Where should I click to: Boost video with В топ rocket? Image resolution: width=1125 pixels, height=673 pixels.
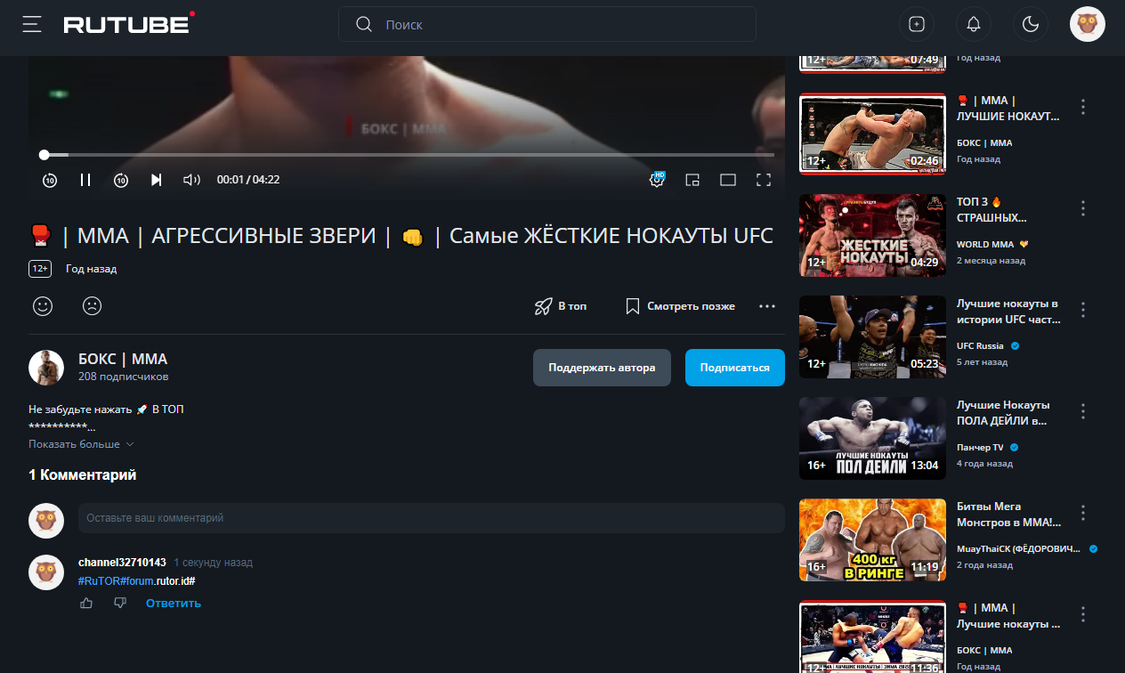pos(561,306)
